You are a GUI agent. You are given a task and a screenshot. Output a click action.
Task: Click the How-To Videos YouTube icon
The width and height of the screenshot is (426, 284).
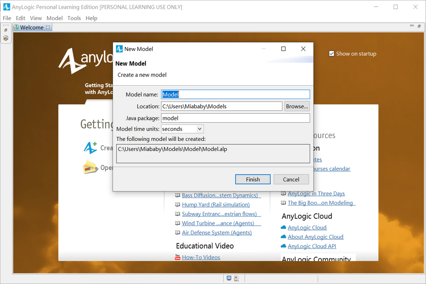click(178, 257)
